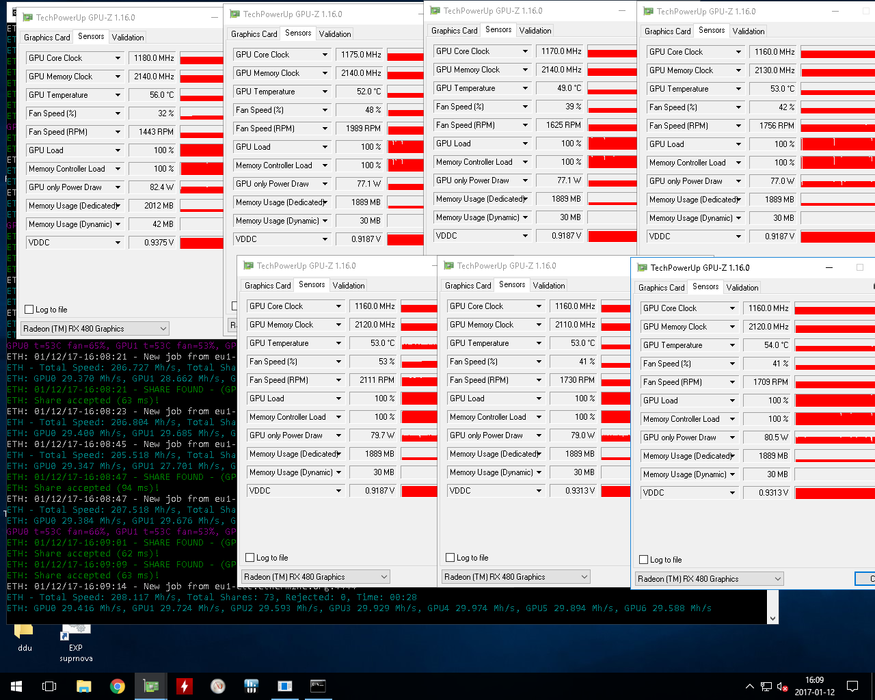Screen dimensions: 875x700
Task: Open the Validation tab in the 2111 RPM window
Action: pyautogui.click(x=349, y=286)
